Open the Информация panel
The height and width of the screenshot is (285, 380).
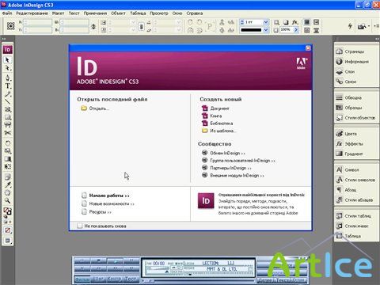pyautogui.click(x=357, y=62)
